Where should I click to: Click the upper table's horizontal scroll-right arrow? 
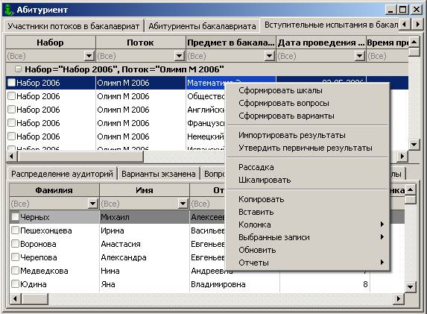coord(402,157)
